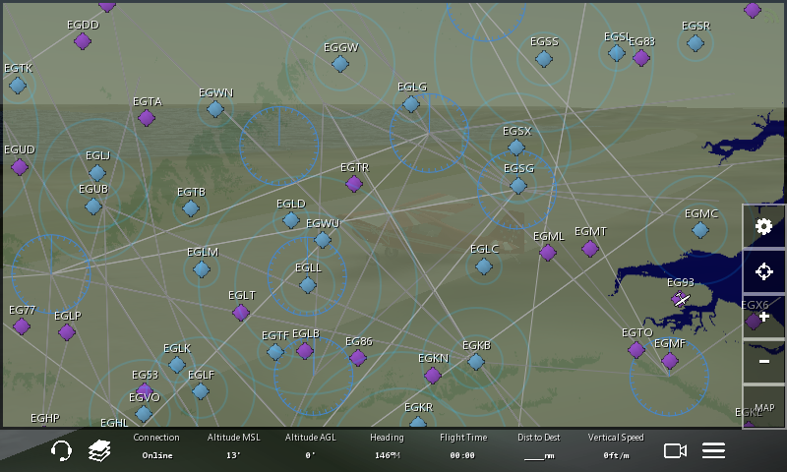Select EGLK airport marker
This screenshot has width=787, height=472.
click(x=177, y=365)
